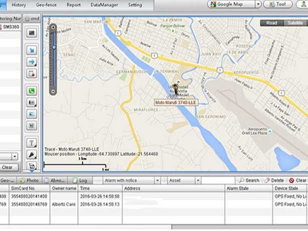This screenshot has width=308, height=231.
Task: Click the Alarm State column header
Action: (249, 188)
